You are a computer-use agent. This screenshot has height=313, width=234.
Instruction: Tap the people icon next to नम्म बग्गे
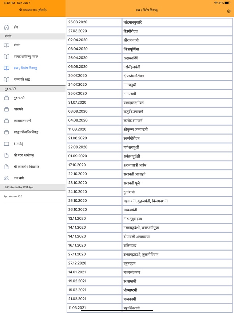click(7, 178)
